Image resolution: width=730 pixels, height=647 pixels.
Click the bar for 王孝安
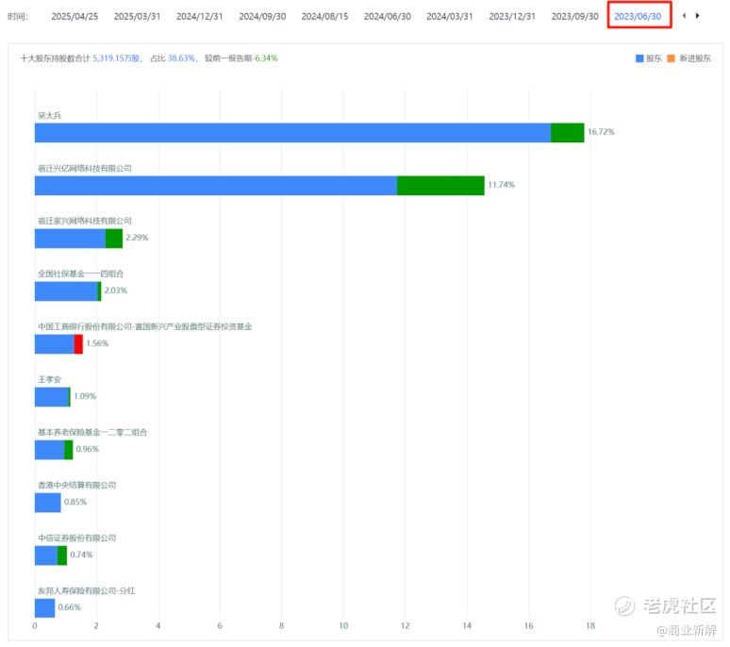point(53,397)
